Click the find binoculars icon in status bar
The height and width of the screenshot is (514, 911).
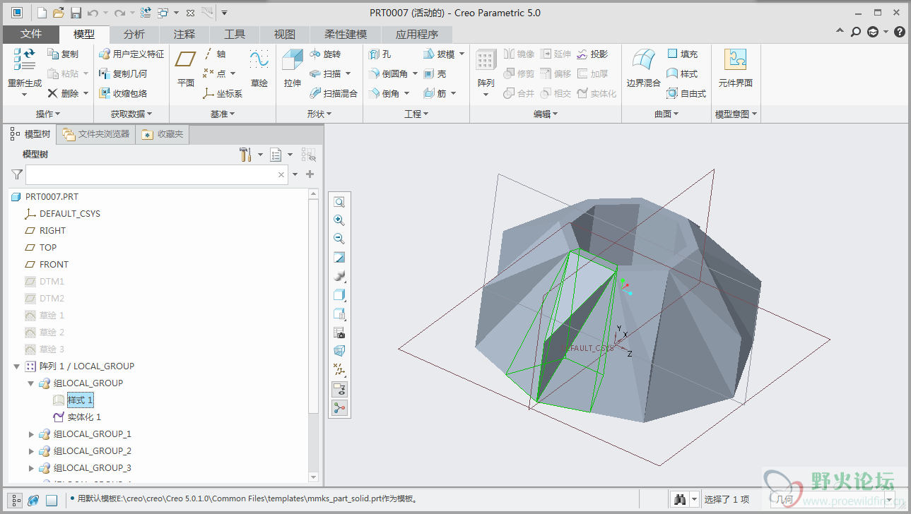coord(680,500)
